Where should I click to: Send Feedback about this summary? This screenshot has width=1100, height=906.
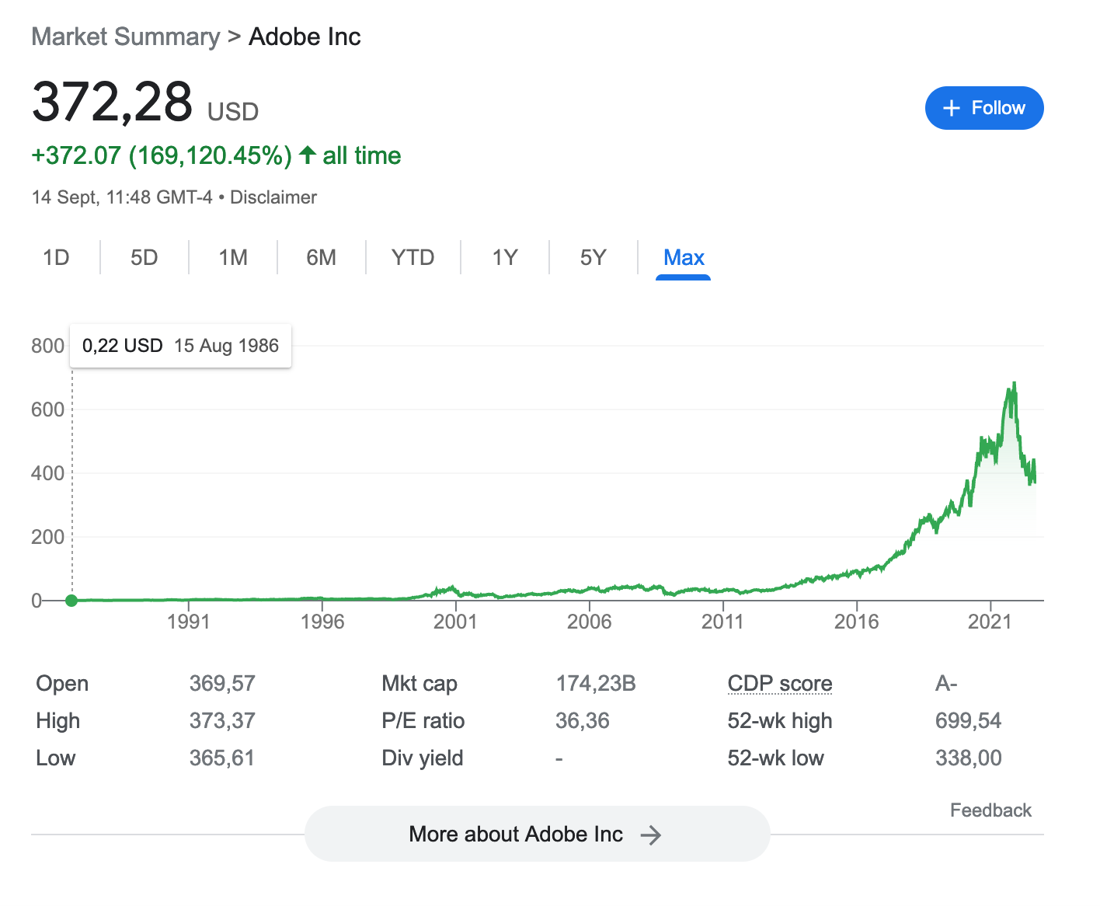tap(990, 810)
